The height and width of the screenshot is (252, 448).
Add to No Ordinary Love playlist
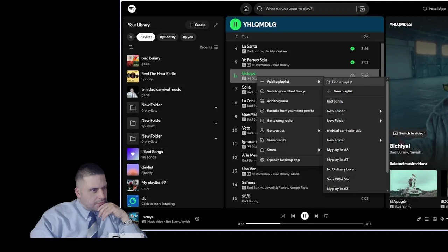click(354, 169)
